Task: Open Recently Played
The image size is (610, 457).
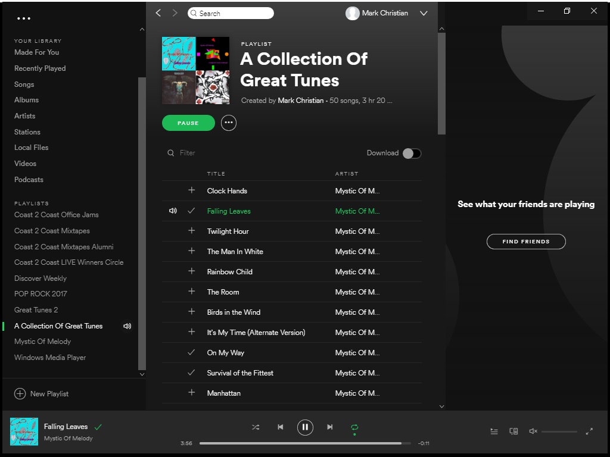Action: 40,68
